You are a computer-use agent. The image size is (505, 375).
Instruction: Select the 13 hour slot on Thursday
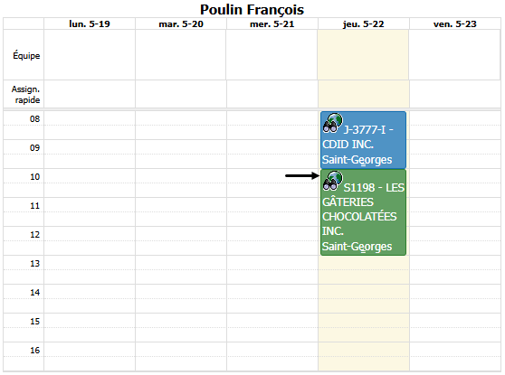tap(364, 270)
